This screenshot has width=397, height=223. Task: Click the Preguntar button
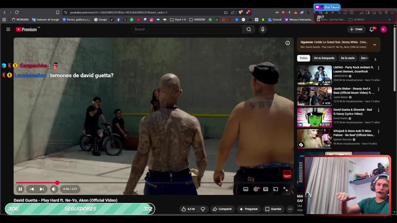249,209
